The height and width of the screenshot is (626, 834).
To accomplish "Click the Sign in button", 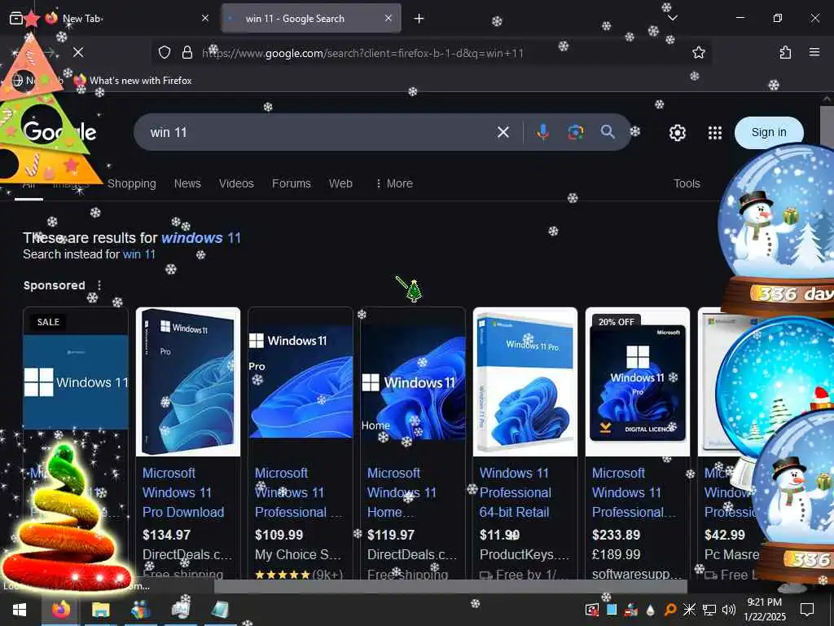I will click(769, 133).
